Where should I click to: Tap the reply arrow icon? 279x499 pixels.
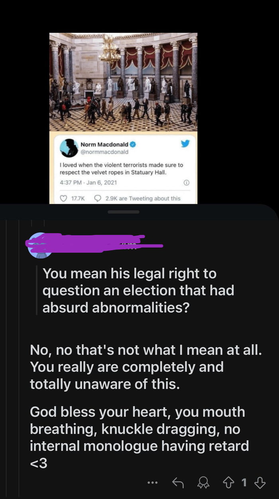pyautogui.click(x=178, y=483)
